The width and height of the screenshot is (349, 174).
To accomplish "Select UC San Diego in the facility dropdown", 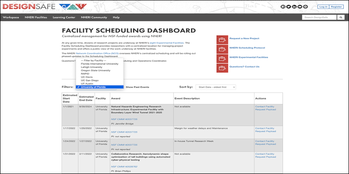I will [x=99, y=80].
